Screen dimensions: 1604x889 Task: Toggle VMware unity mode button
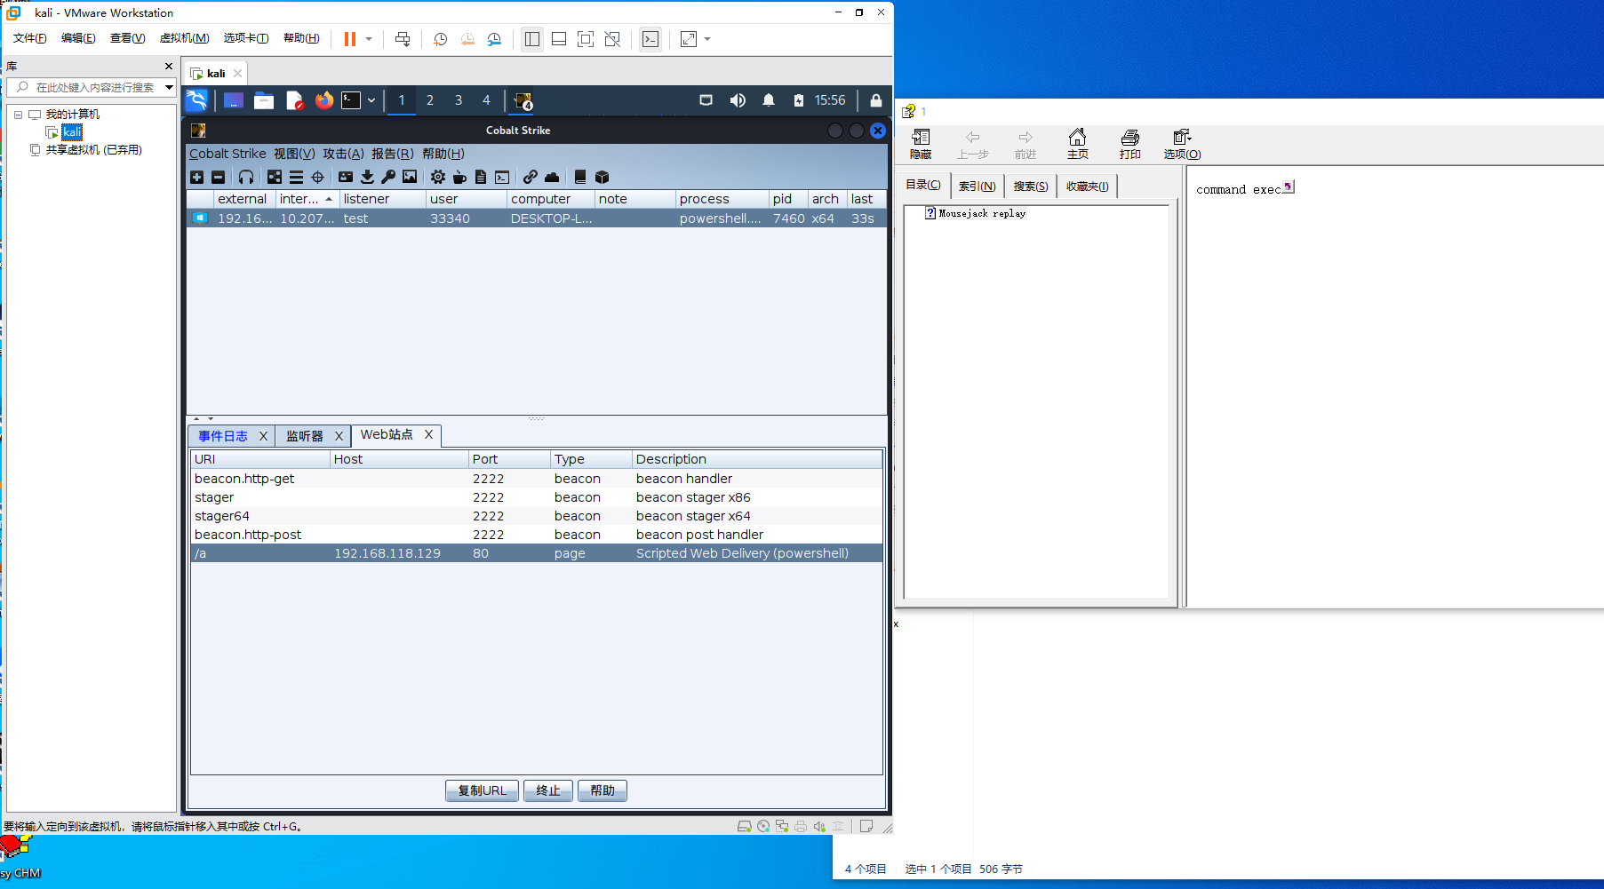[612, 39]
